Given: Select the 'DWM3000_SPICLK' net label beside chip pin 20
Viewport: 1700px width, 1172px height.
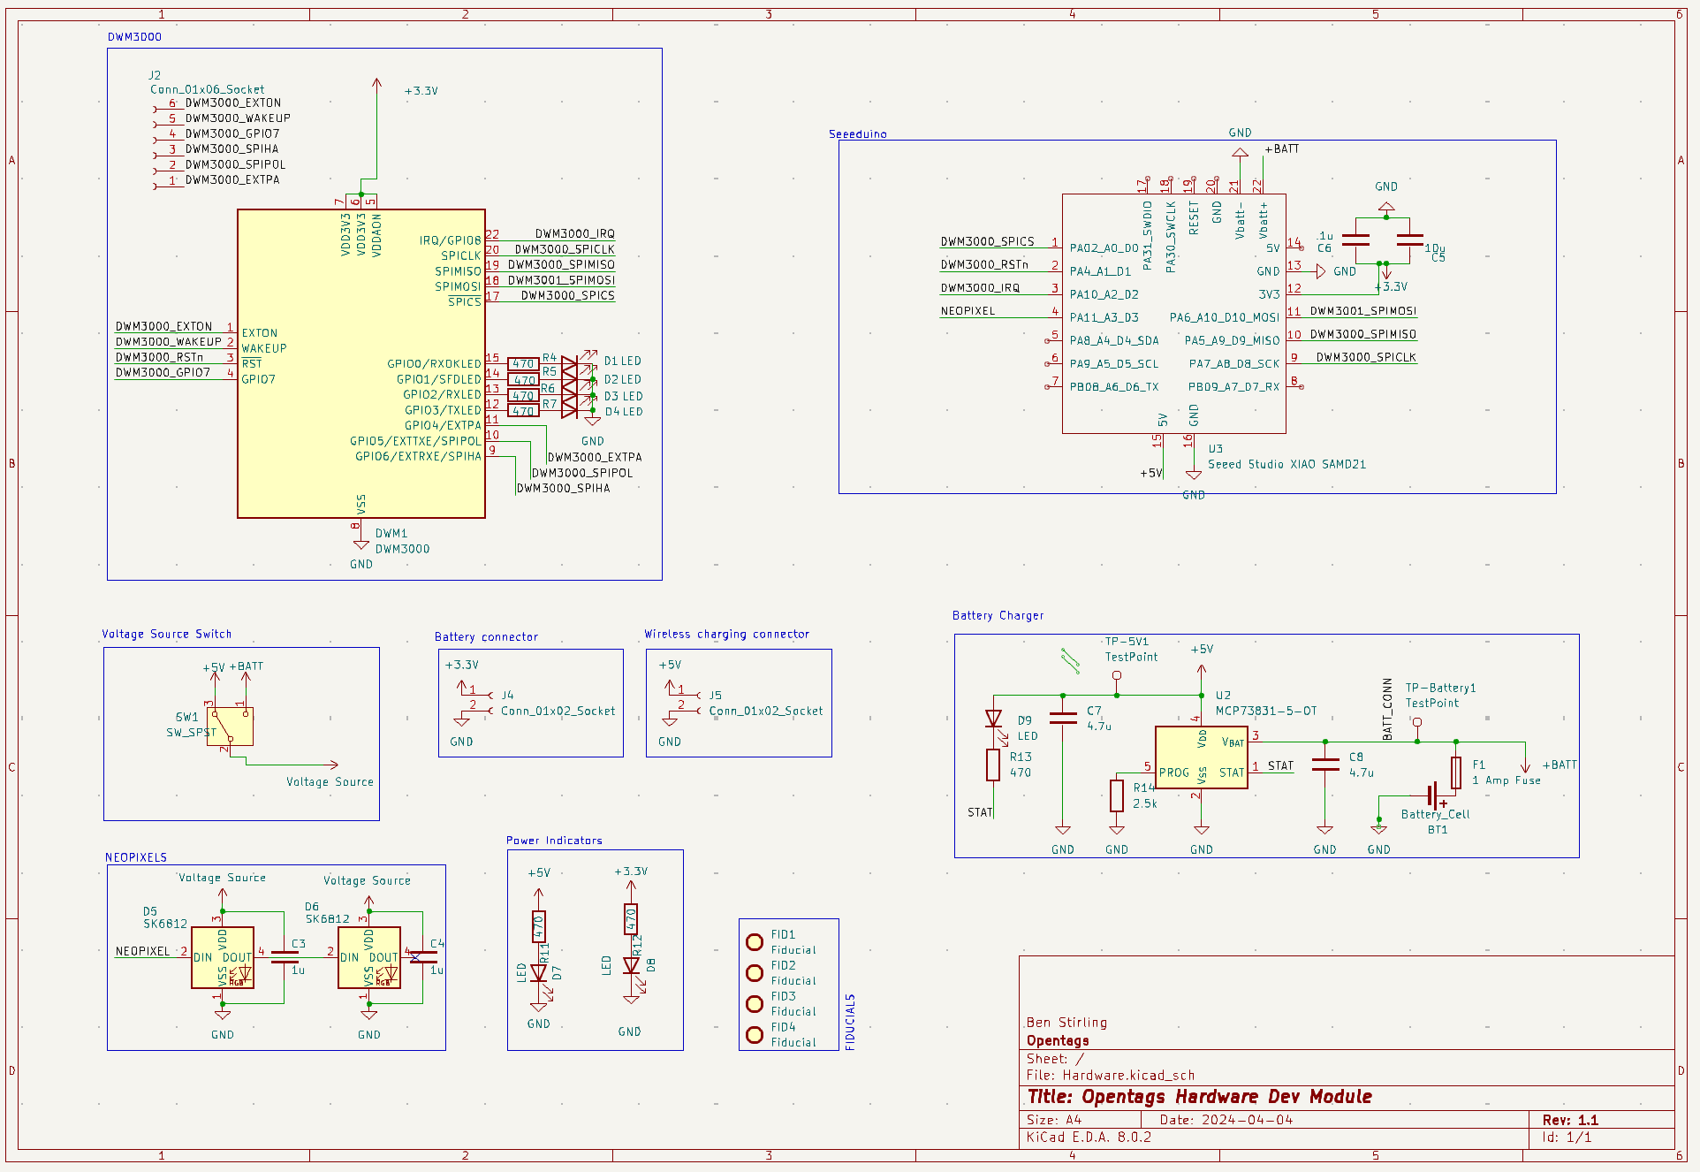Looking at the screenshot, I should click(x=565, y=249).
